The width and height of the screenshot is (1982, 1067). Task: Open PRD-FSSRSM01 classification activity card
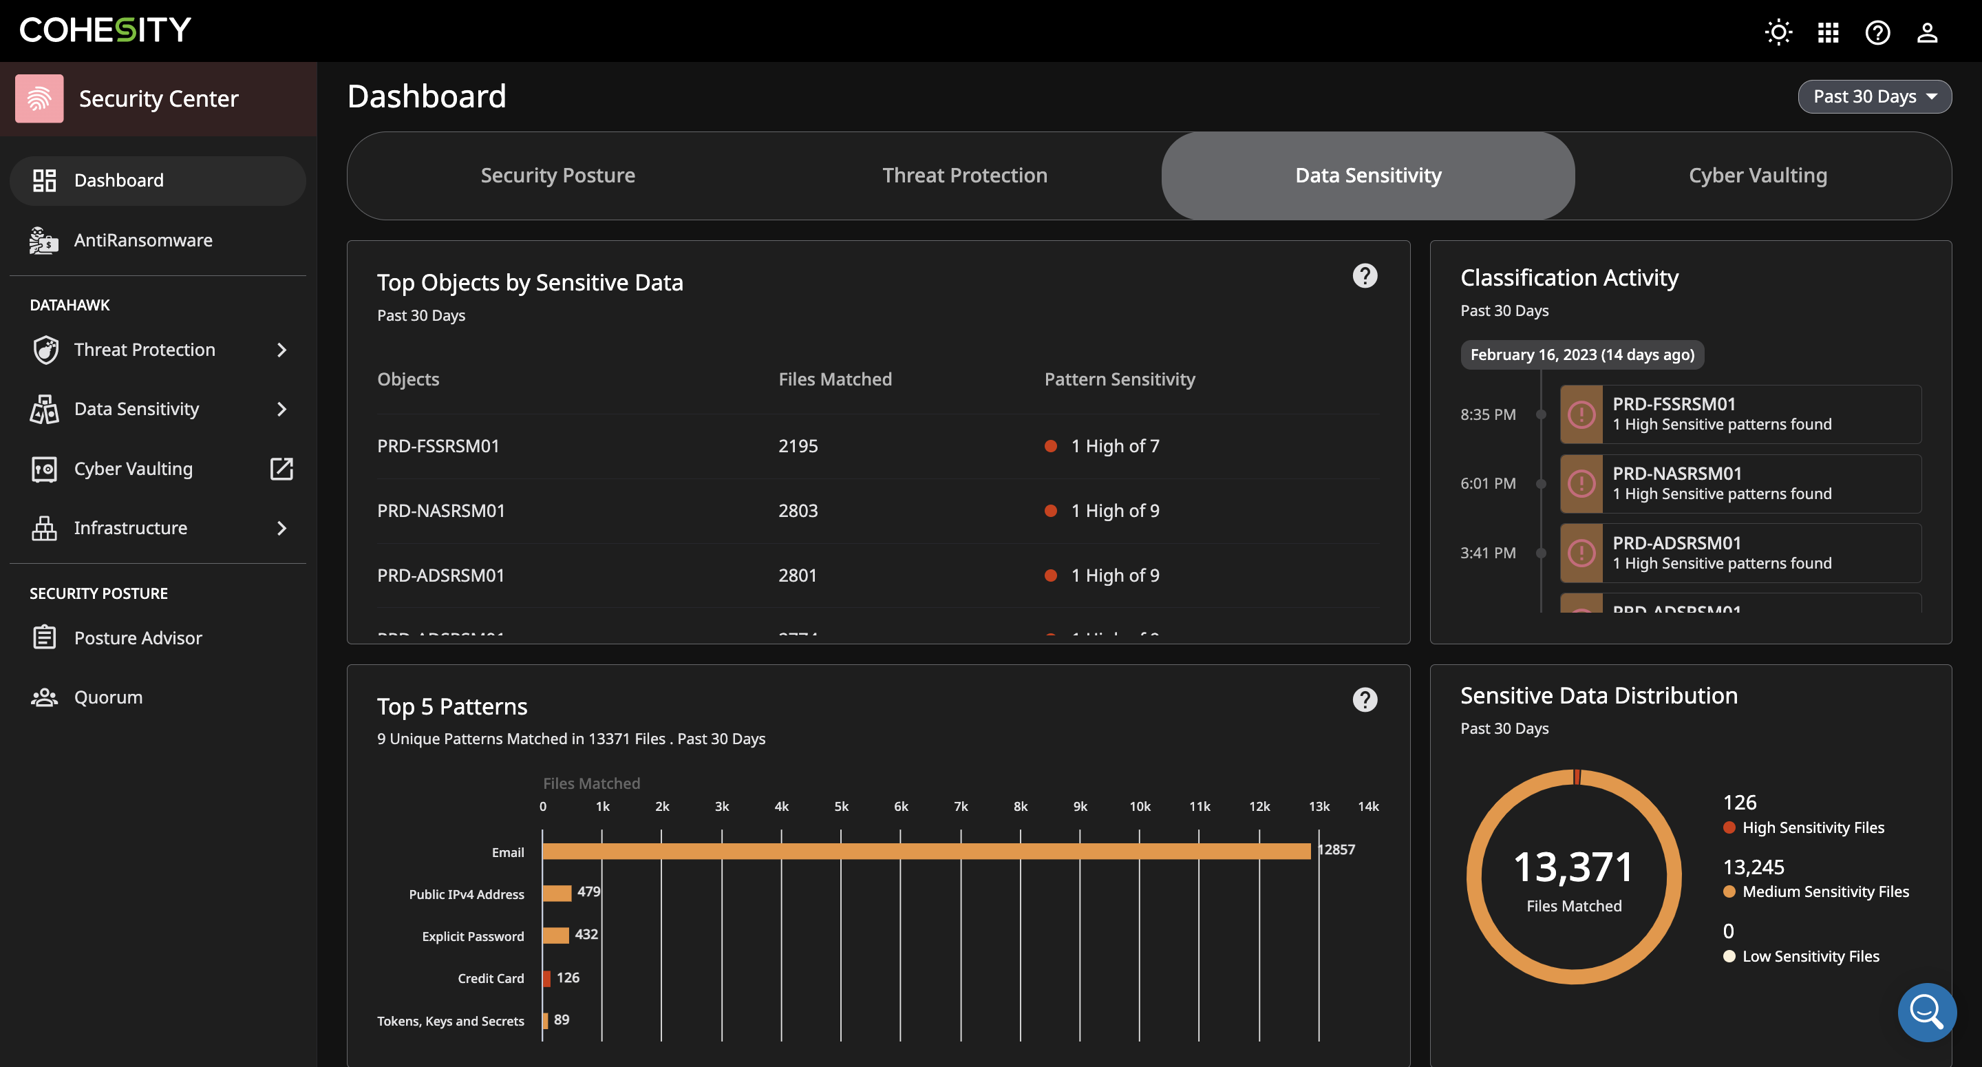pyautogui.click(x=1740, y=414)
